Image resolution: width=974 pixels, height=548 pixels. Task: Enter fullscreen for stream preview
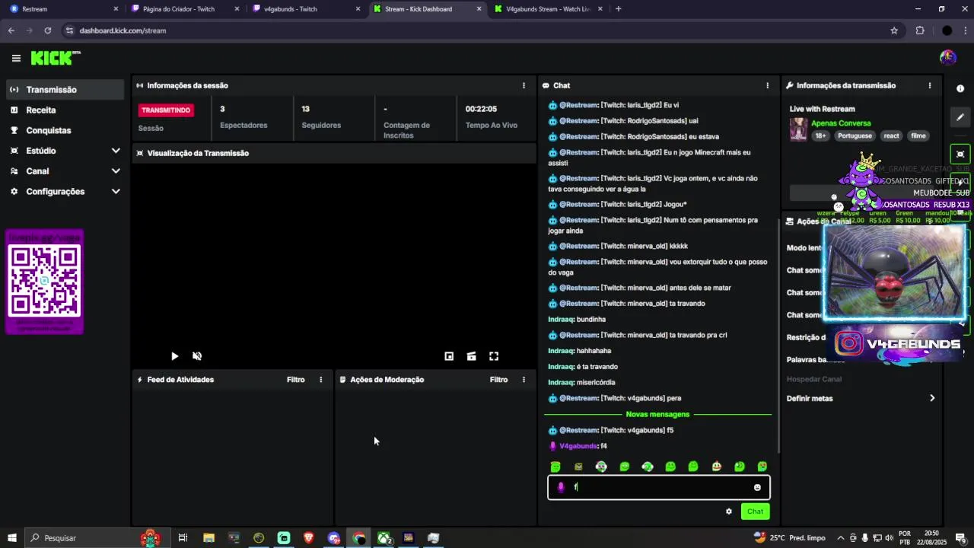click(494, 356)
